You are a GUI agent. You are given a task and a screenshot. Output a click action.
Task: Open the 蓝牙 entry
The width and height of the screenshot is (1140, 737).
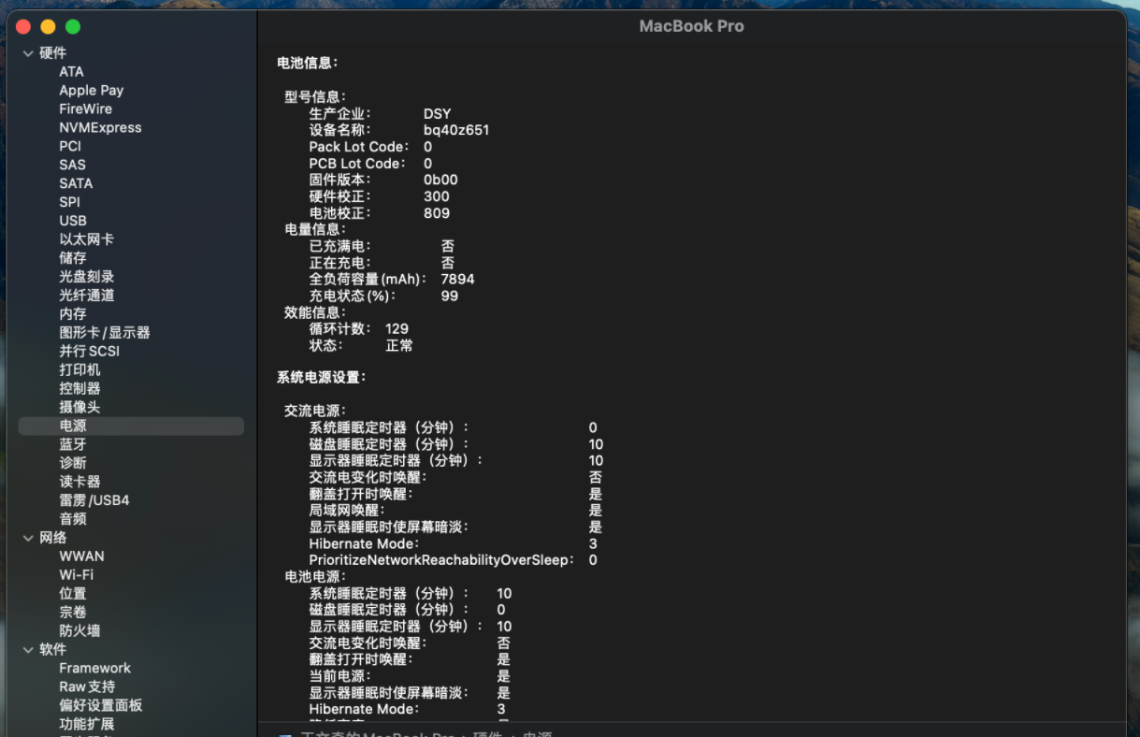coord(72,444)
